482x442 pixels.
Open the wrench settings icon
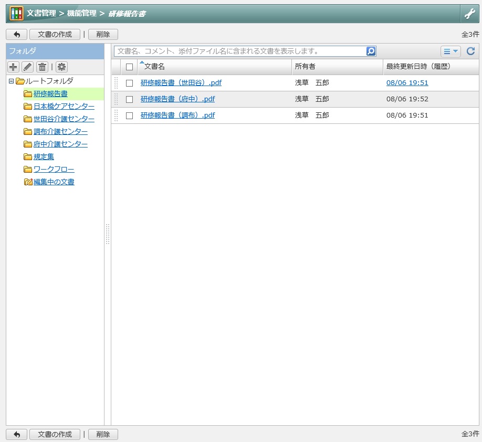[x=470, y=14]
